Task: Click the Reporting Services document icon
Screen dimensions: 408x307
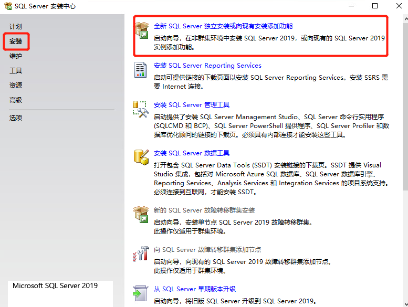Action: 141,70
